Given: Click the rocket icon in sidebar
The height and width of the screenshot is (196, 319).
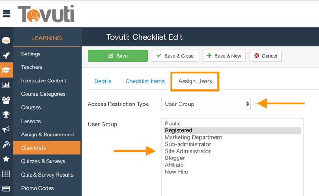Looking at the screenshot, I should [x=6, y=55].
